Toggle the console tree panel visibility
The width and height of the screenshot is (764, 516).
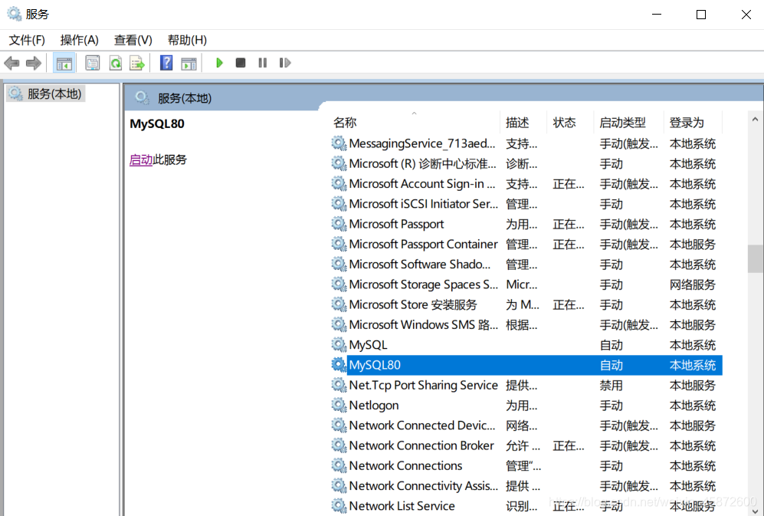click(x=64, y=62)
